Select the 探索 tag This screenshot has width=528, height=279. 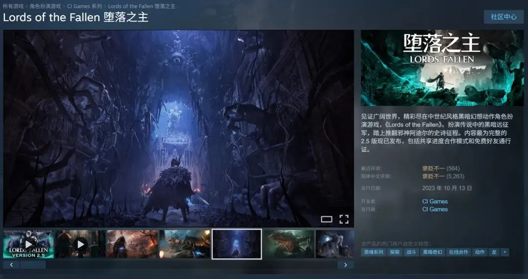pyautogui.click(x=395, y=252)
